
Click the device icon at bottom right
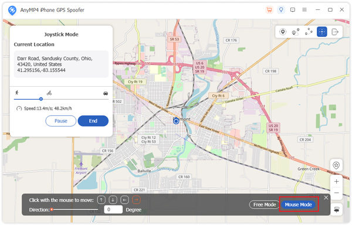(x=336, y=210)
